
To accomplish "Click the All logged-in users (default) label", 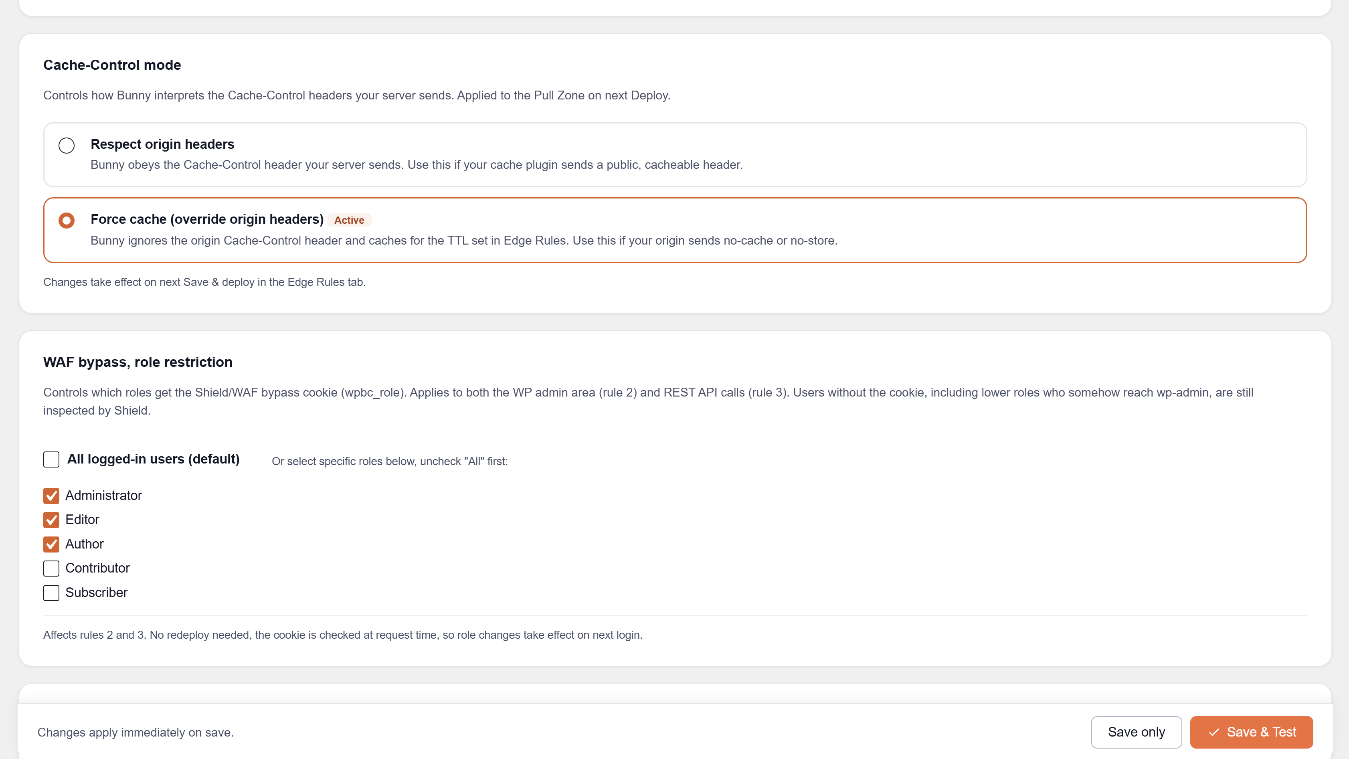I will (154, 459).
